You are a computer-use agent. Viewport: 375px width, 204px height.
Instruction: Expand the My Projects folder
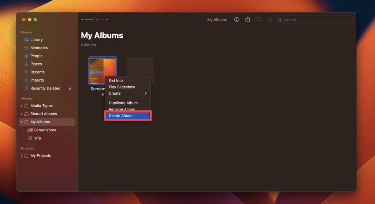22,156
